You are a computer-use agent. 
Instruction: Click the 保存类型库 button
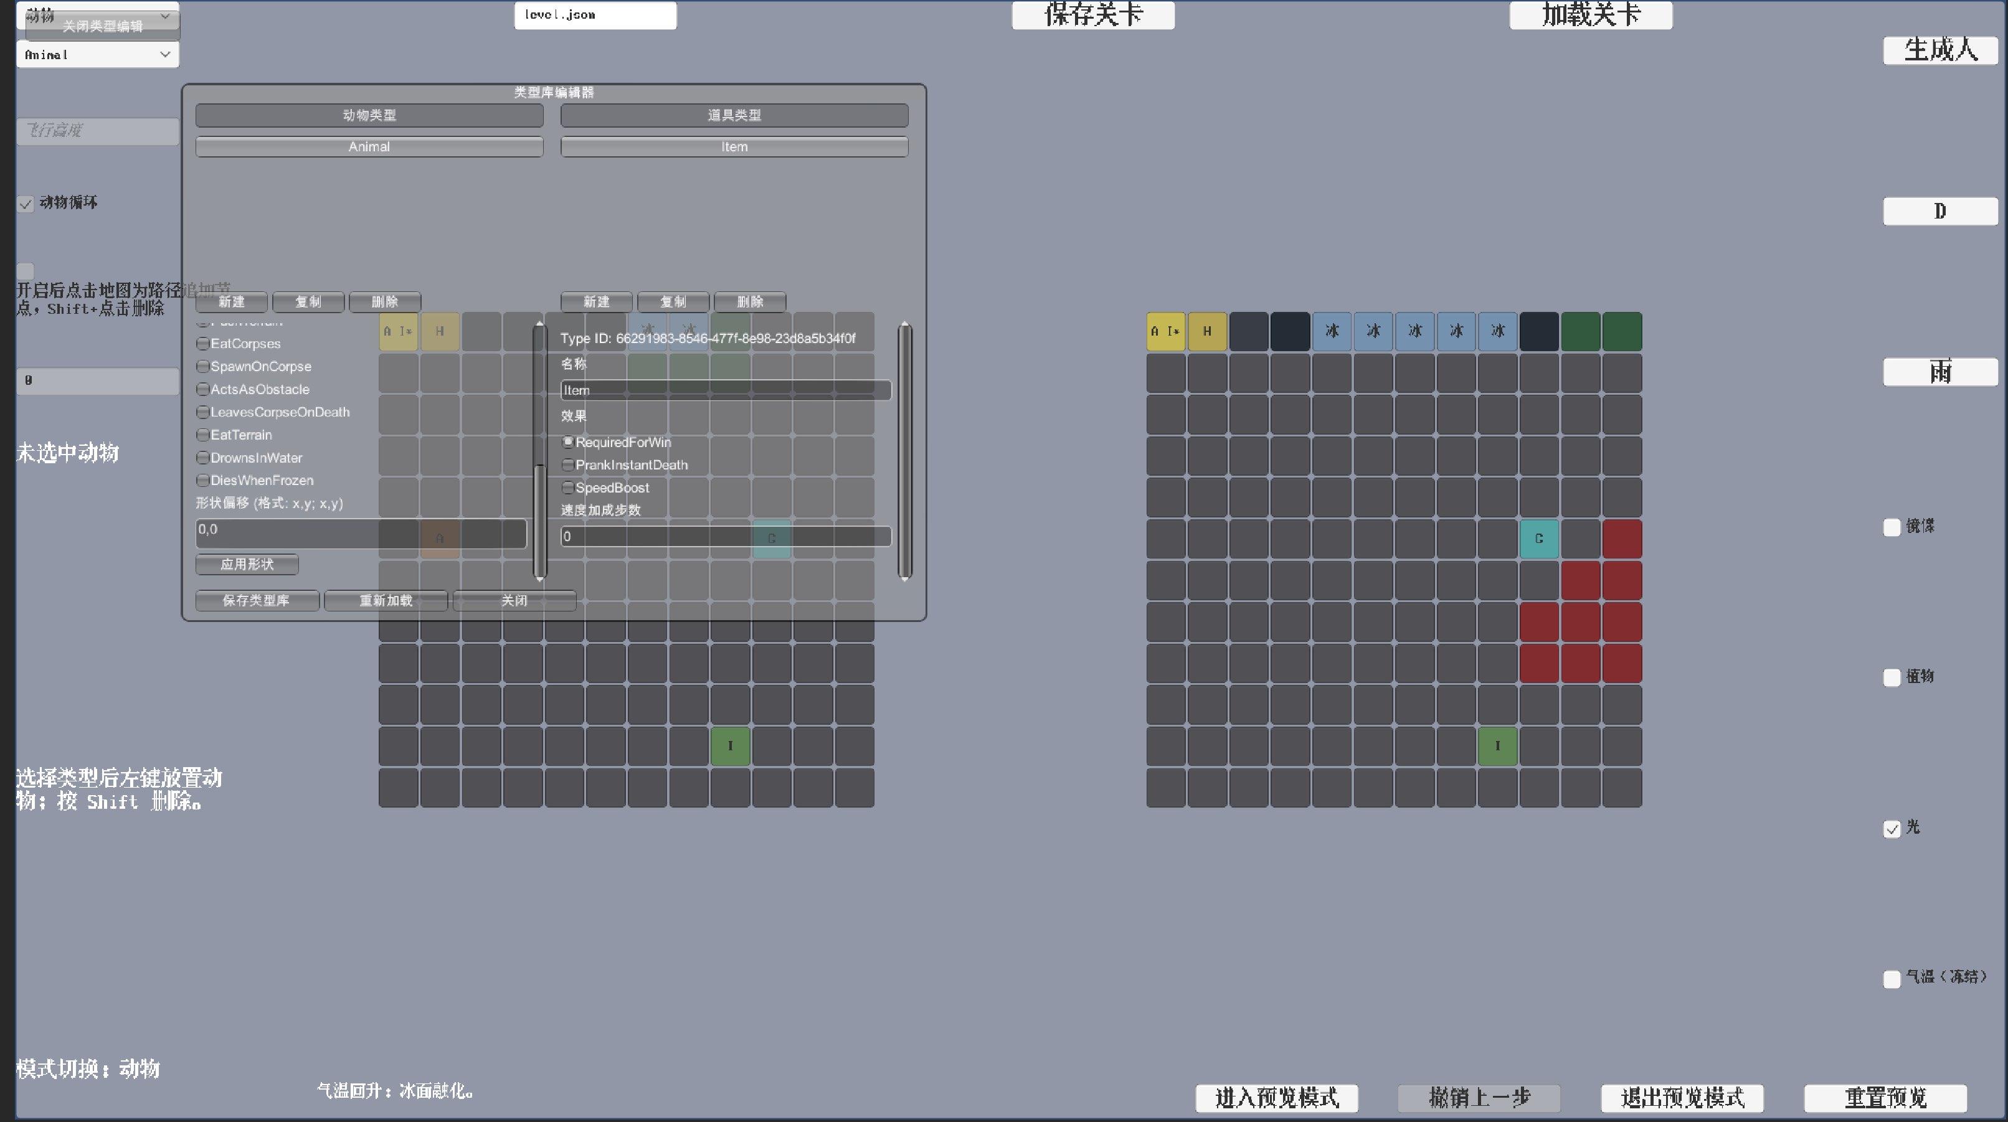(257, 601)
